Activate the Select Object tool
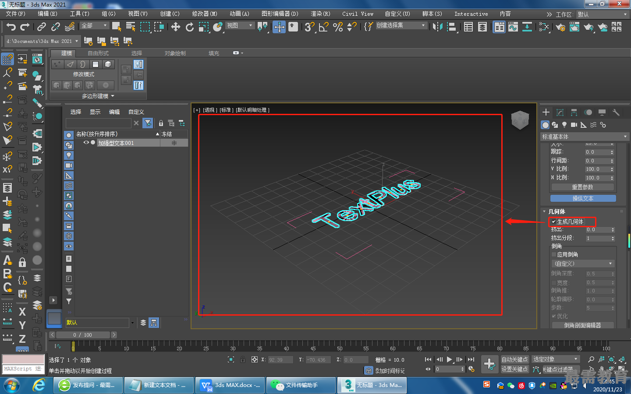The width and height of the screenshot is (631, 394). [x=117, y=27]
